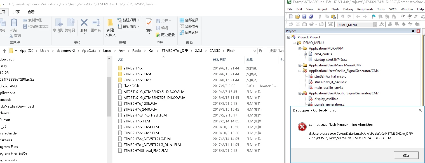This screenshot has width=425, height=163.
Task: Click the 新建文件夹 new folder icon
Action: tap(110, 23)
